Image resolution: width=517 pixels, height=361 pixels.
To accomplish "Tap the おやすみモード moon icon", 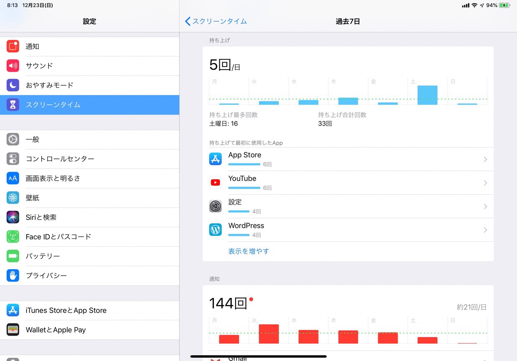I will pyautogui.click(x=13, y=85).
